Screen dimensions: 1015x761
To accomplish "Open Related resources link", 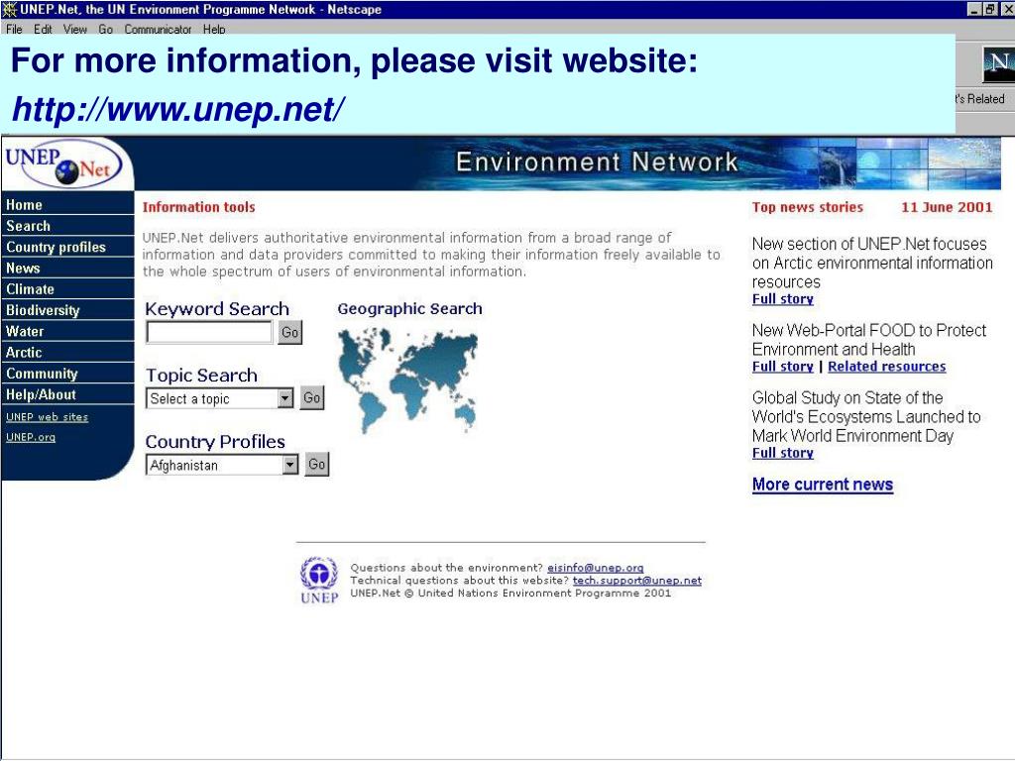I will pyautogui.click(x=887, y=367).
